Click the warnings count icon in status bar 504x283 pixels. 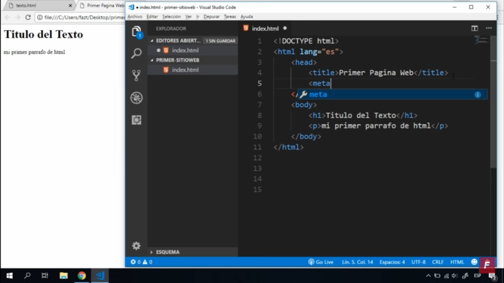[x=145, y=262]
